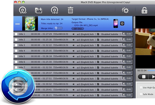Open settings with the toolbar gear icon

(x=125, y=11)
